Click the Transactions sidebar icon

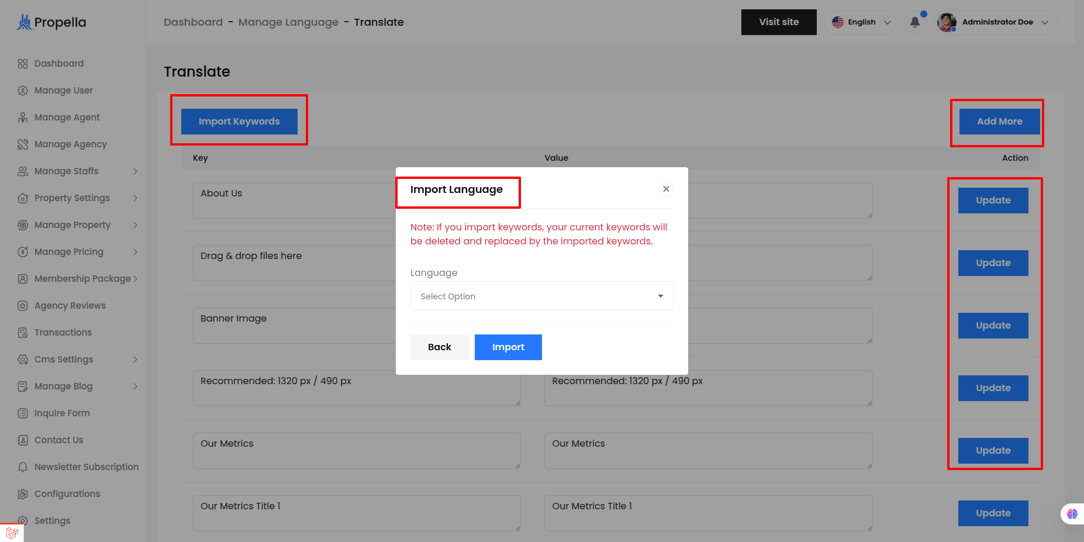pyautogui.click(x=23, y=333)
